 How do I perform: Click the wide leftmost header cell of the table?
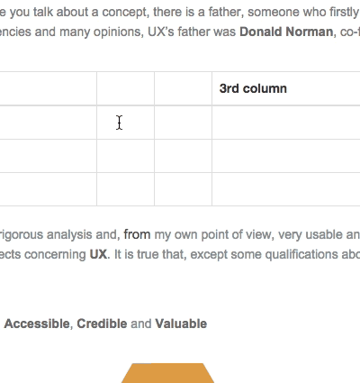[x=49, y=88]
